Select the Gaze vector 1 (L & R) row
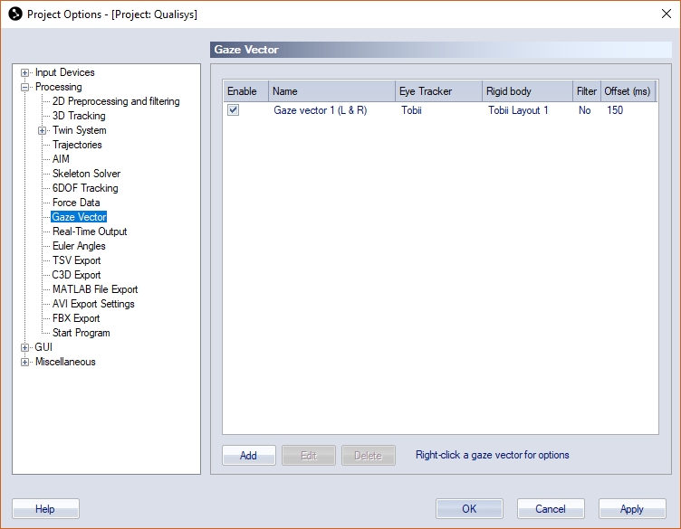Viewport: 681px width, 529px height. tap(320, 110)
